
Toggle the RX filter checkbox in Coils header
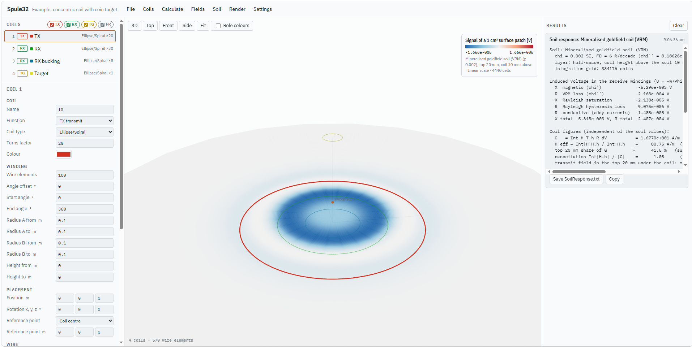click(x=69, y=25)
